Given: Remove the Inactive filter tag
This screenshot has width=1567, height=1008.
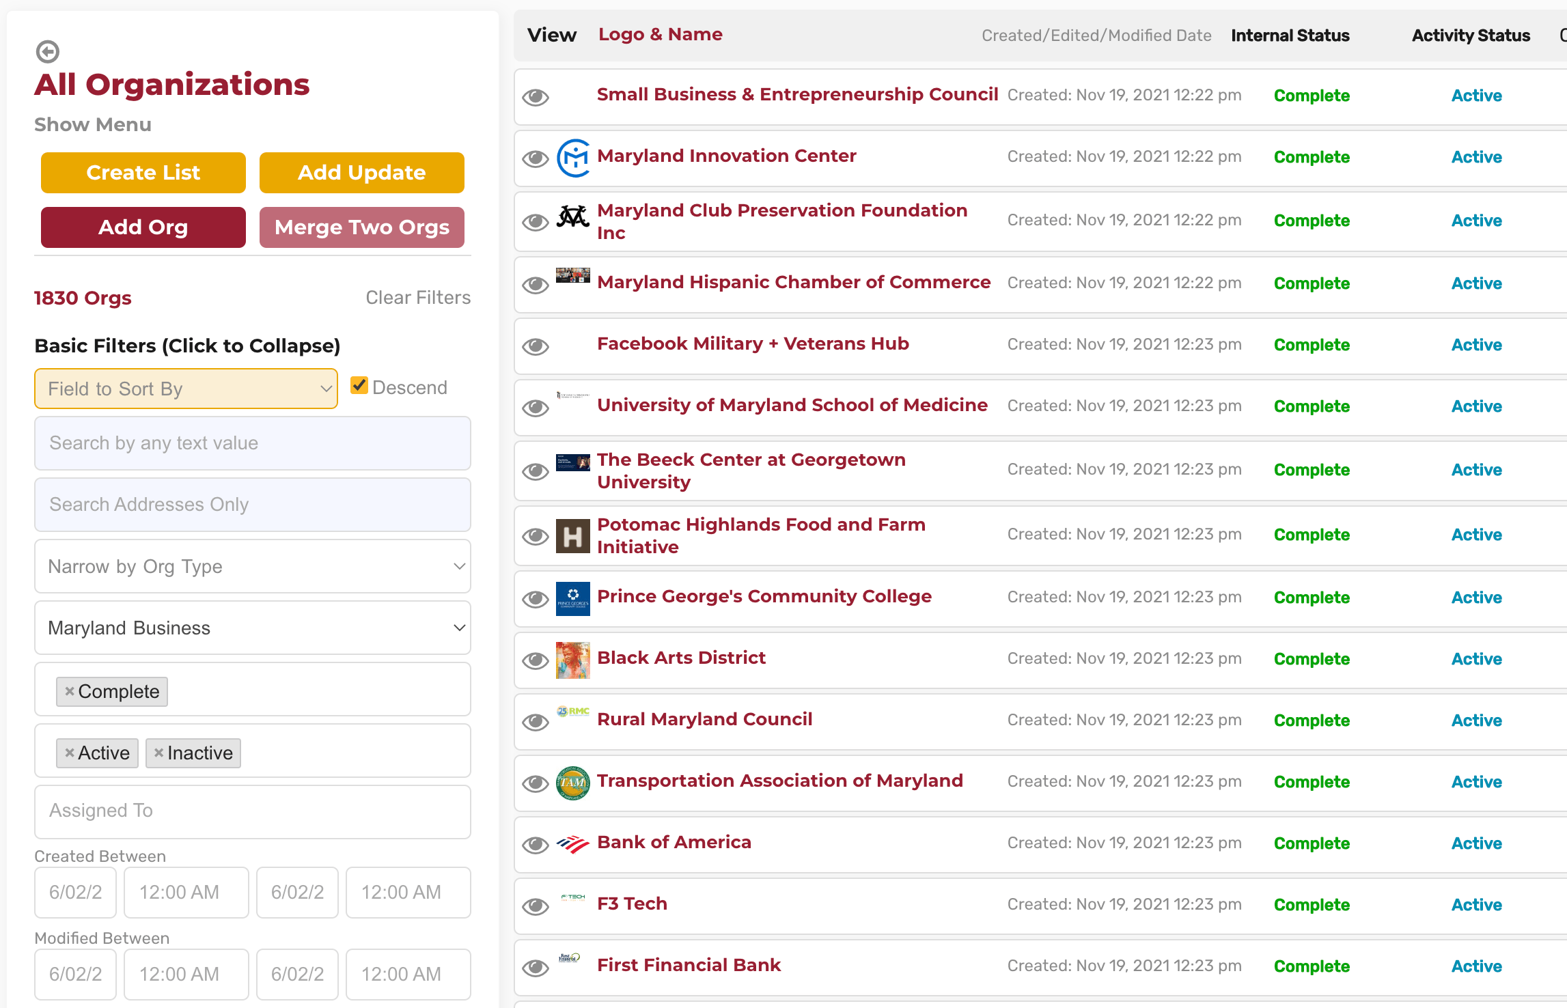Looking at the screenshot, I should [x=158, y=753].
